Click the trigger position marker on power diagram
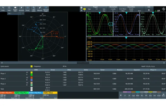 click(x=126, y=38)
